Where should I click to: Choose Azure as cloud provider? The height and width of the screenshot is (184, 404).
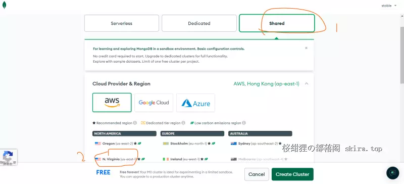point(195,103)
